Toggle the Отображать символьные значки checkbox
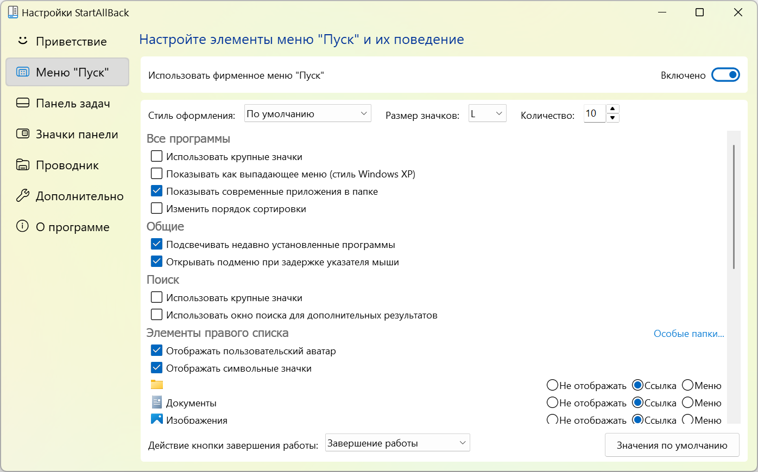This screenshot has width=758, height=472. click(x=156, y=368)
